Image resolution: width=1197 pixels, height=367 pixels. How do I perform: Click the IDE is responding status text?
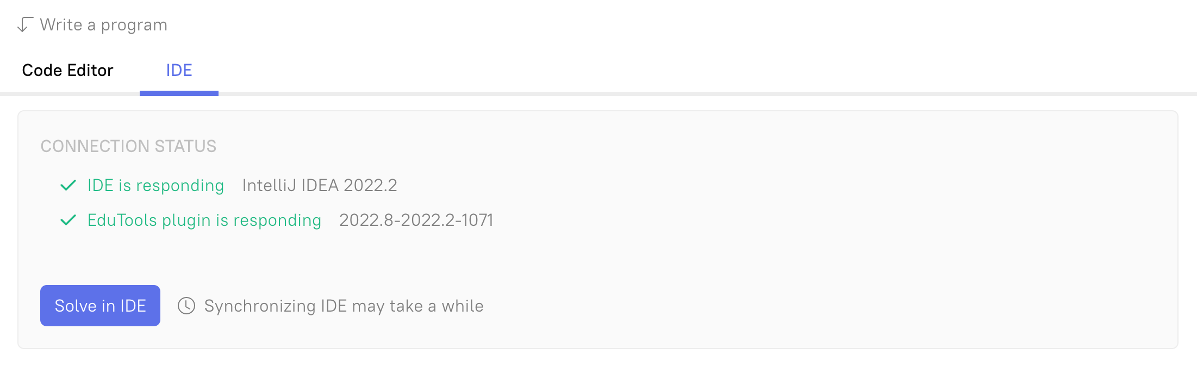(155, 186)
